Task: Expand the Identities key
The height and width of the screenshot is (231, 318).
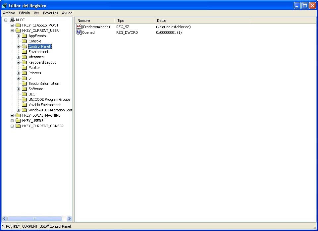Action: click(19, 57)
